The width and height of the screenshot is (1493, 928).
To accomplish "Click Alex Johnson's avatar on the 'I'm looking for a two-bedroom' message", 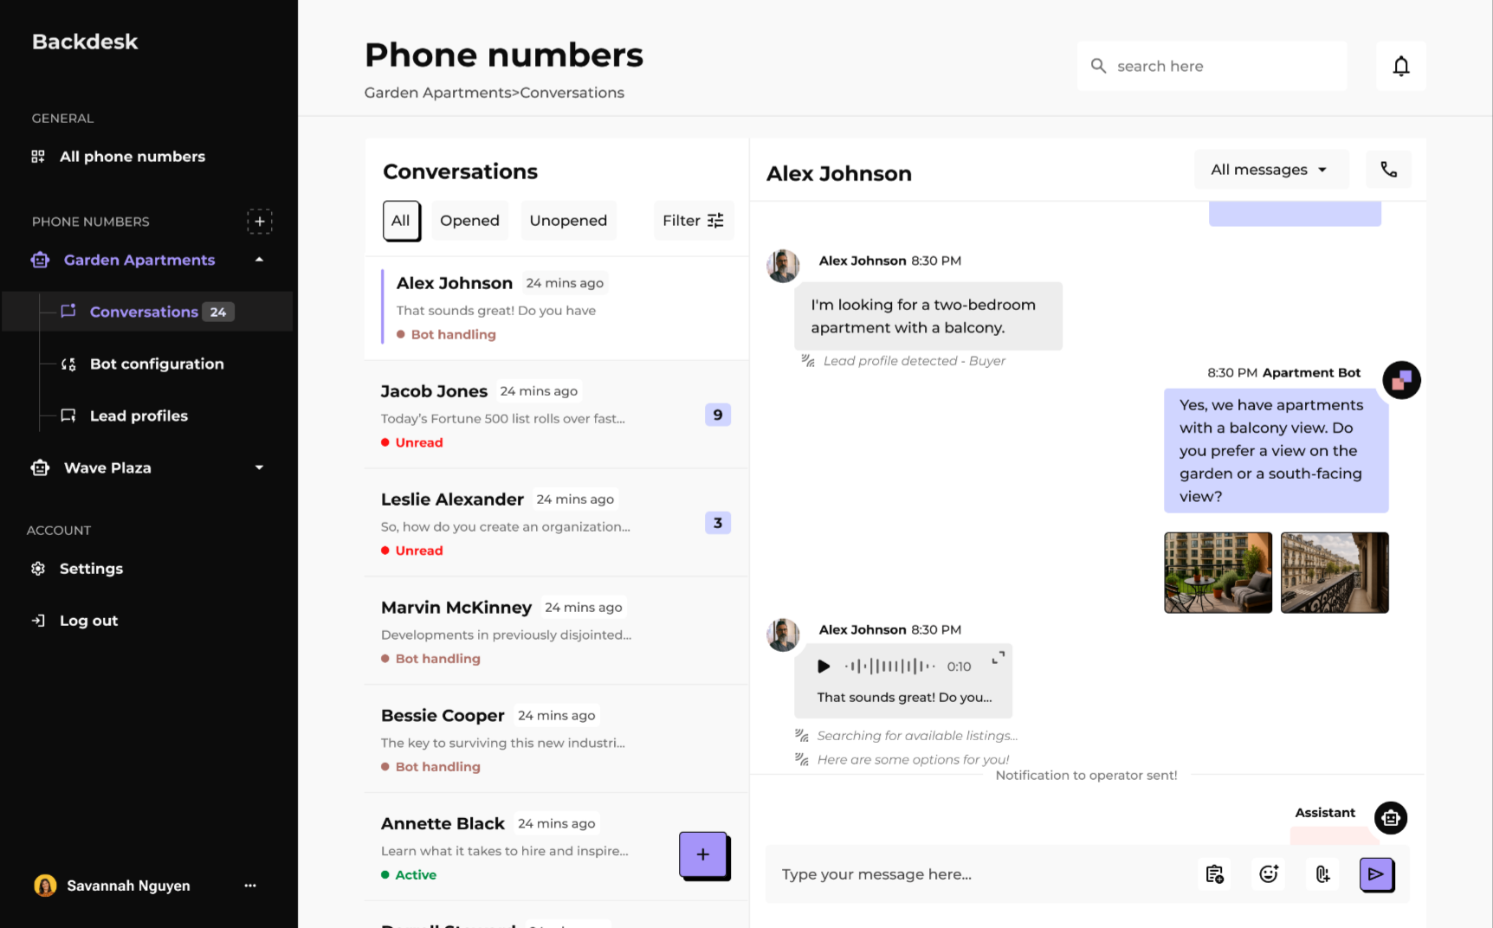I will (783, 266).
